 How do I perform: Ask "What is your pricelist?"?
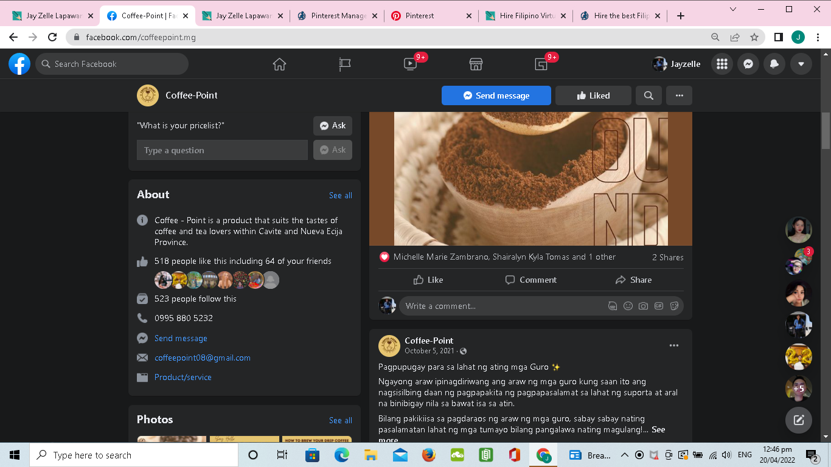pyautogui.click(x=333, y=125)
